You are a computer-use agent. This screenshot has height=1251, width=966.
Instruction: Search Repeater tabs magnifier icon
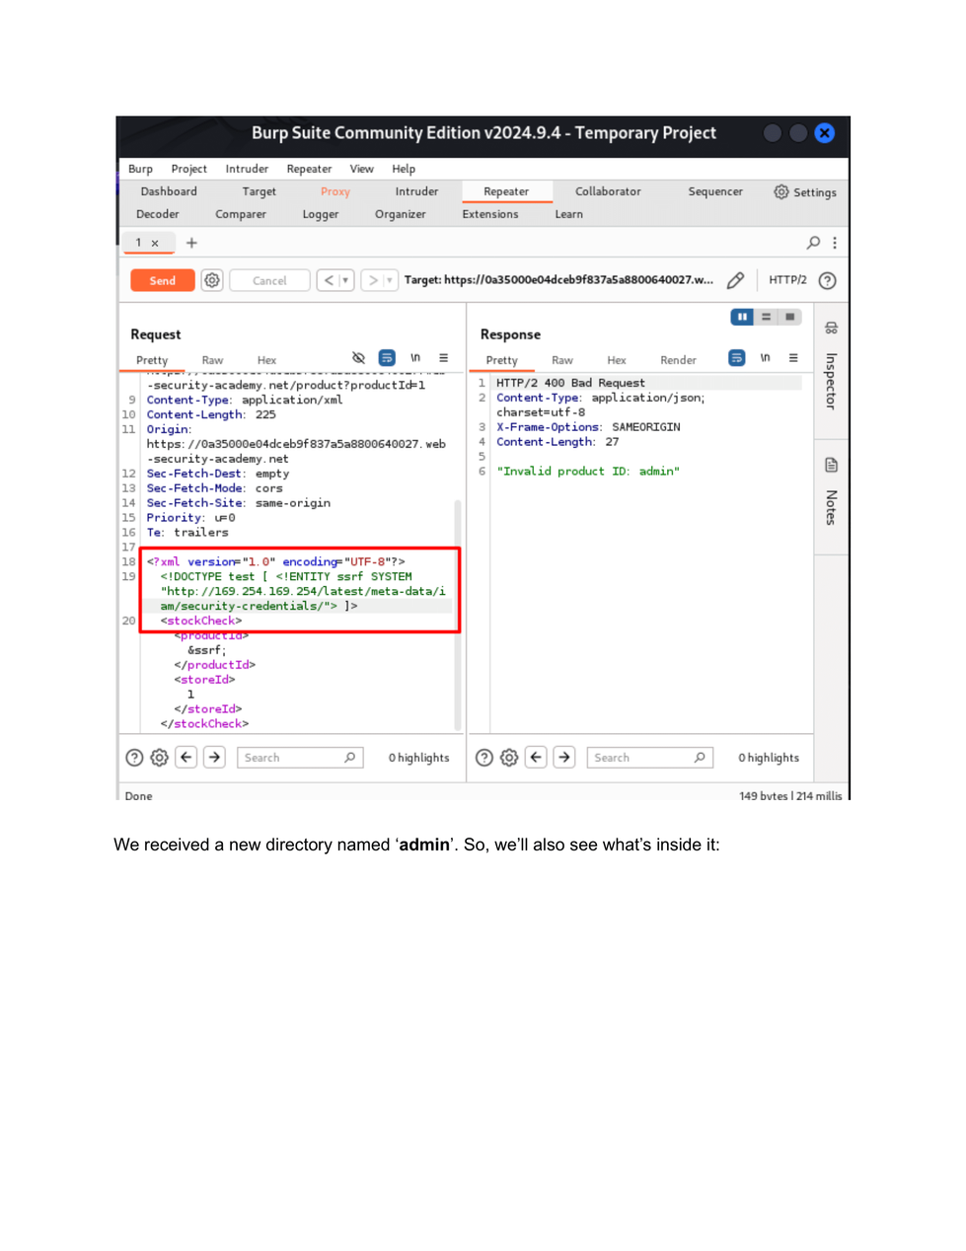click(813, 243)
